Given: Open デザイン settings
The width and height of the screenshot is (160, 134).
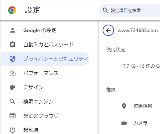Looking at the screenshot, I should [x=33, y=87].
